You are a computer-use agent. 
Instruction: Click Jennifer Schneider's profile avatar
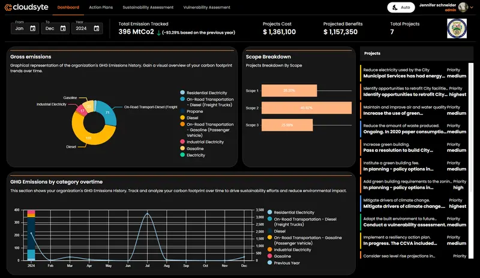pyautogui.click(x=461, y=7)
